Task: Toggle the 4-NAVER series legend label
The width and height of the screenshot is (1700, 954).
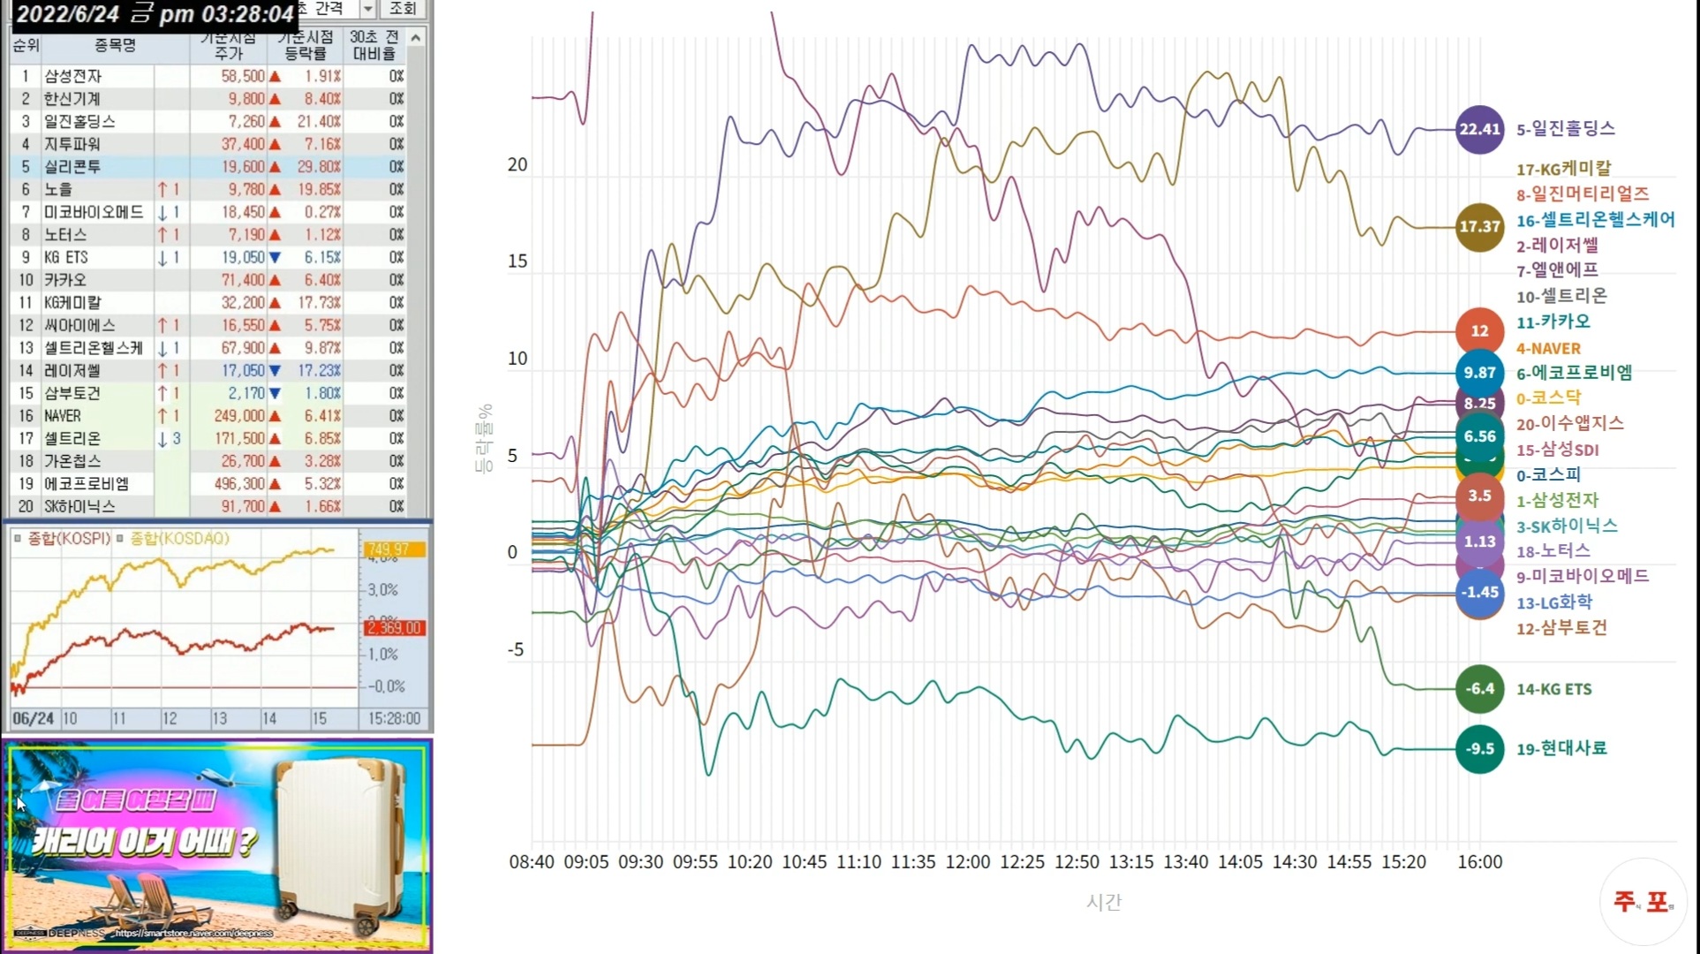Action: click(1548, 349)
